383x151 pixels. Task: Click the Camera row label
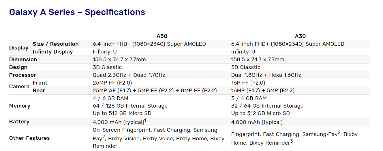coord(19,87)
